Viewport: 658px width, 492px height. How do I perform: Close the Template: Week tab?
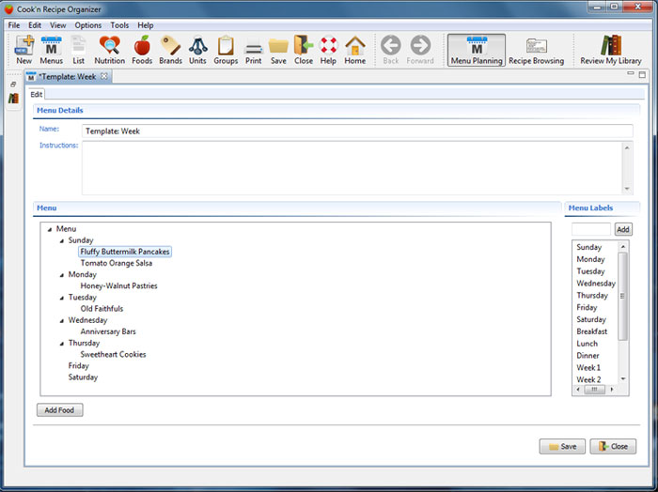104,76
